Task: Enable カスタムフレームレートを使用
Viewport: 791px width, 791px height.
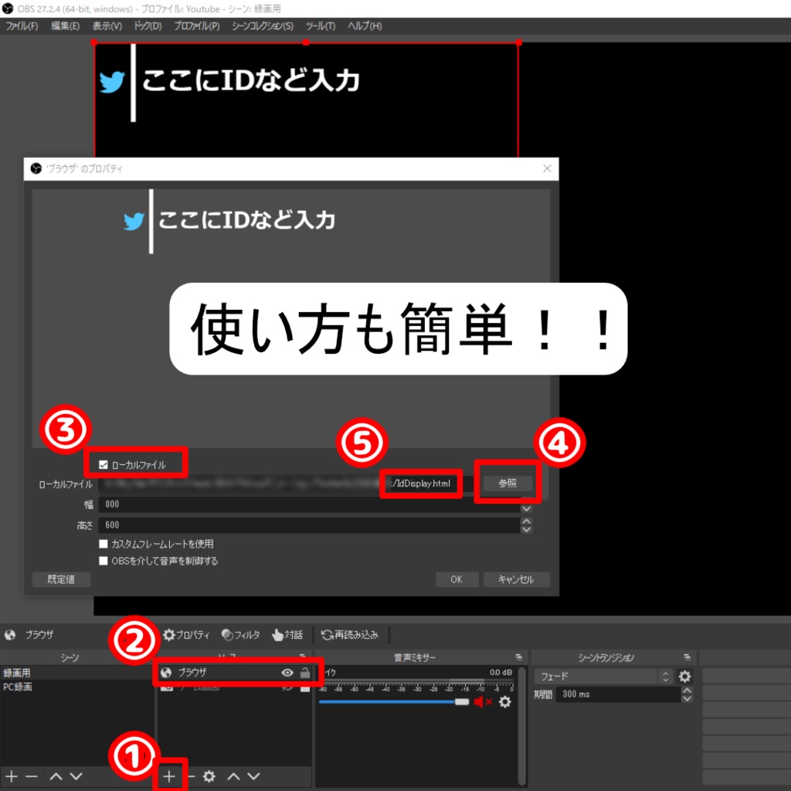Action: click(104, 543)
